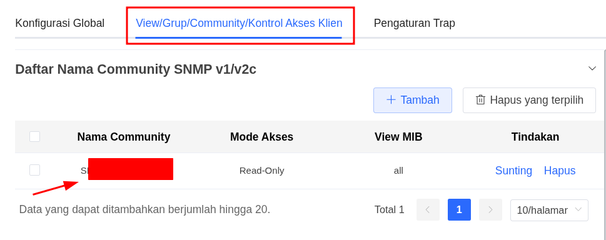Click Sunting for the community entry

click(x=513, y=171)
